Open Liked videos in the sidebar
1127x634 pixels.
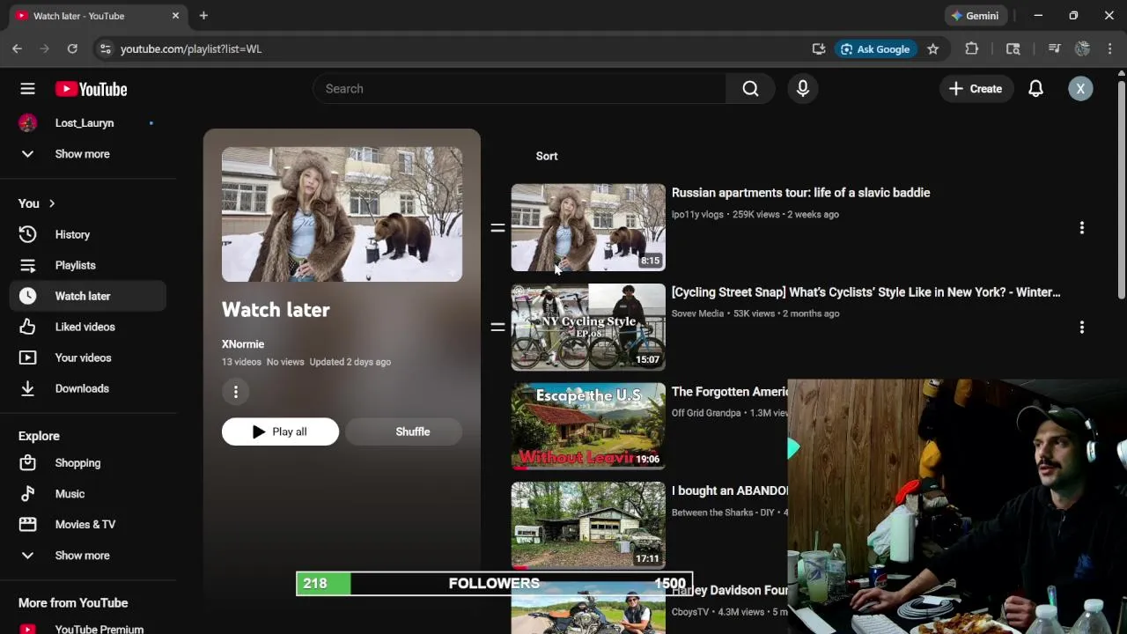(88, 327)
